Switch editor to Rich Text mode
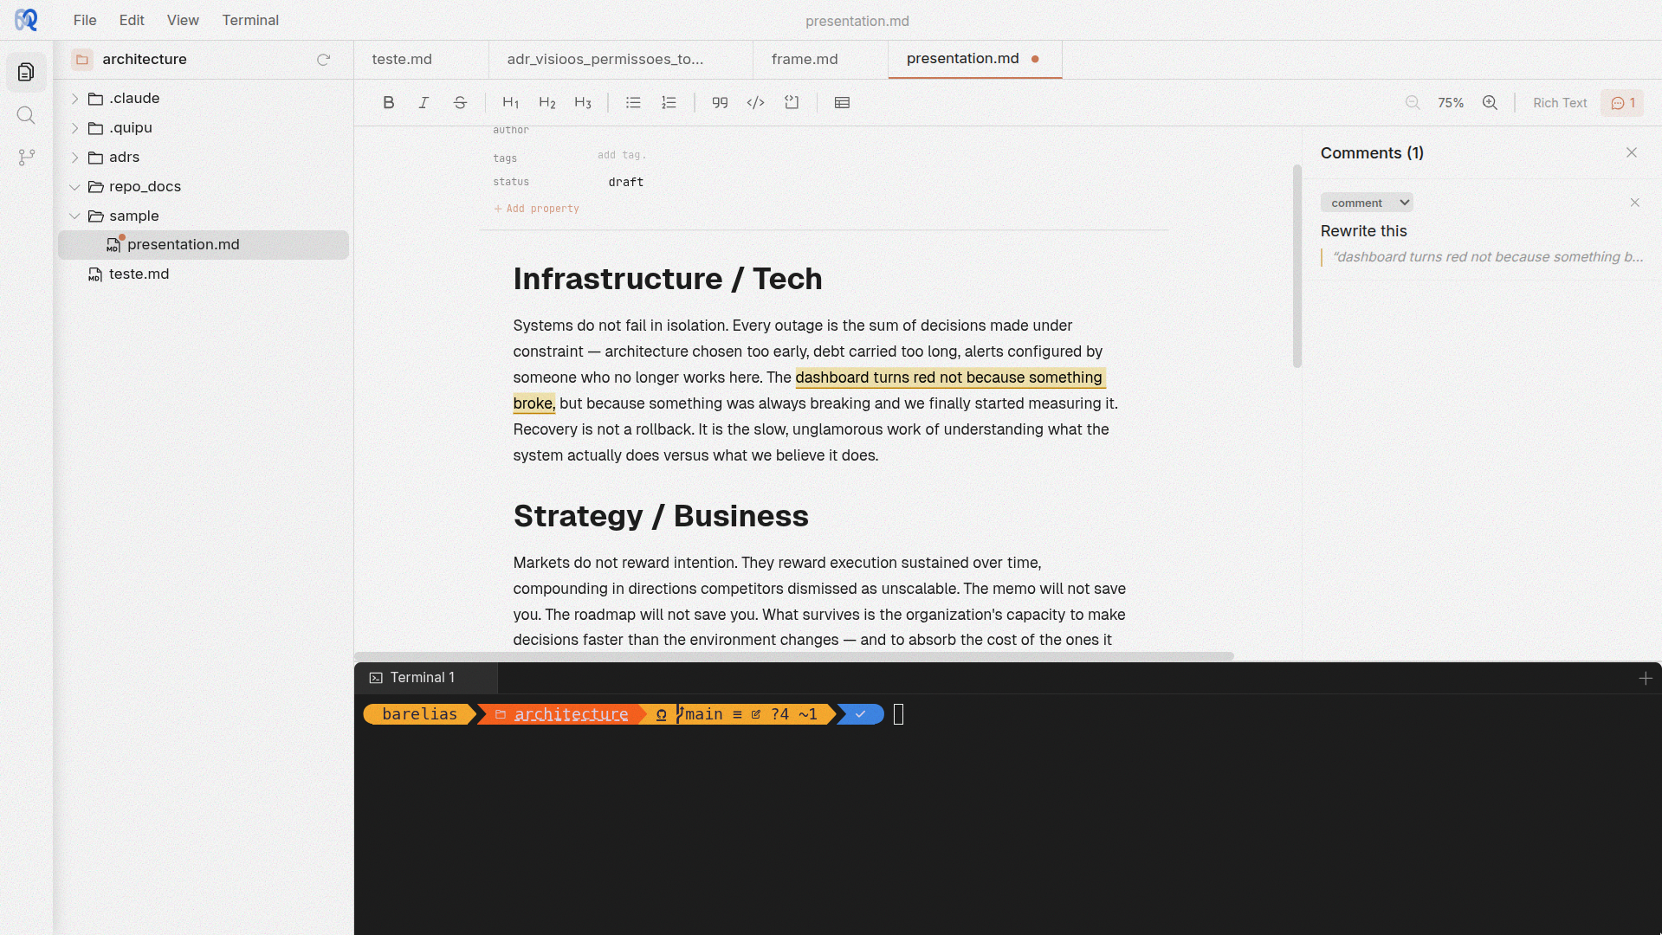 (1559, 103)
